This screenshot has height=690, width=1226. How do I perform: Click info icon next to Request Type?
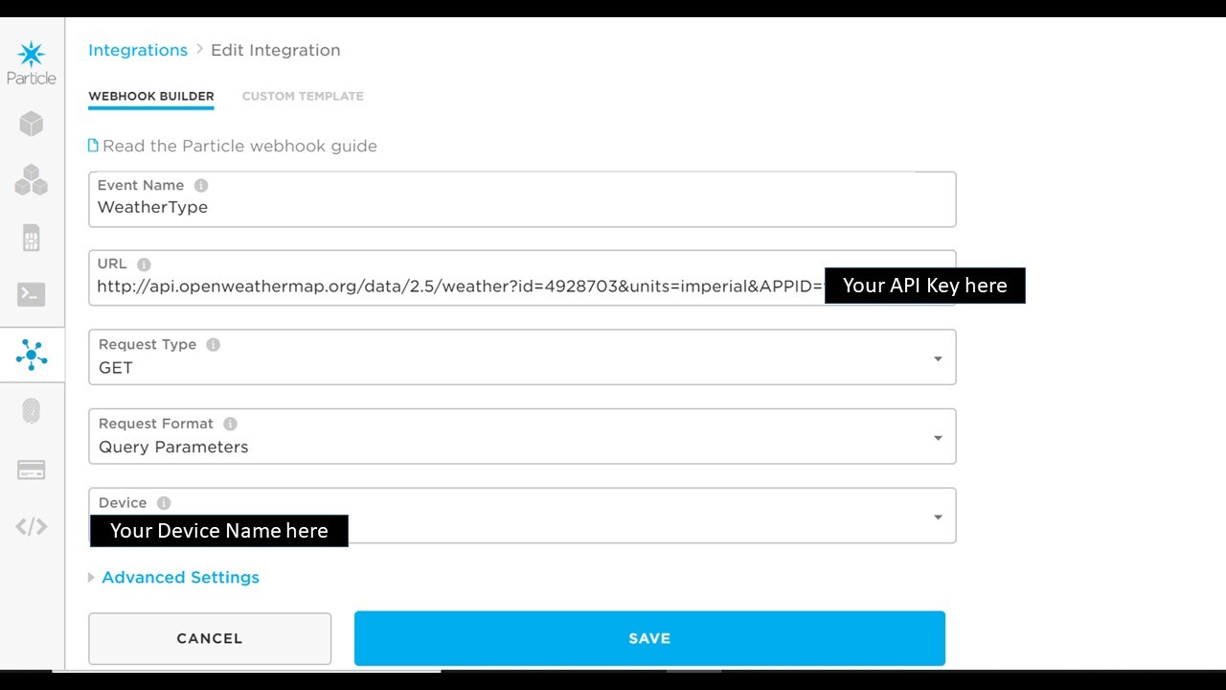coord(213,344)
